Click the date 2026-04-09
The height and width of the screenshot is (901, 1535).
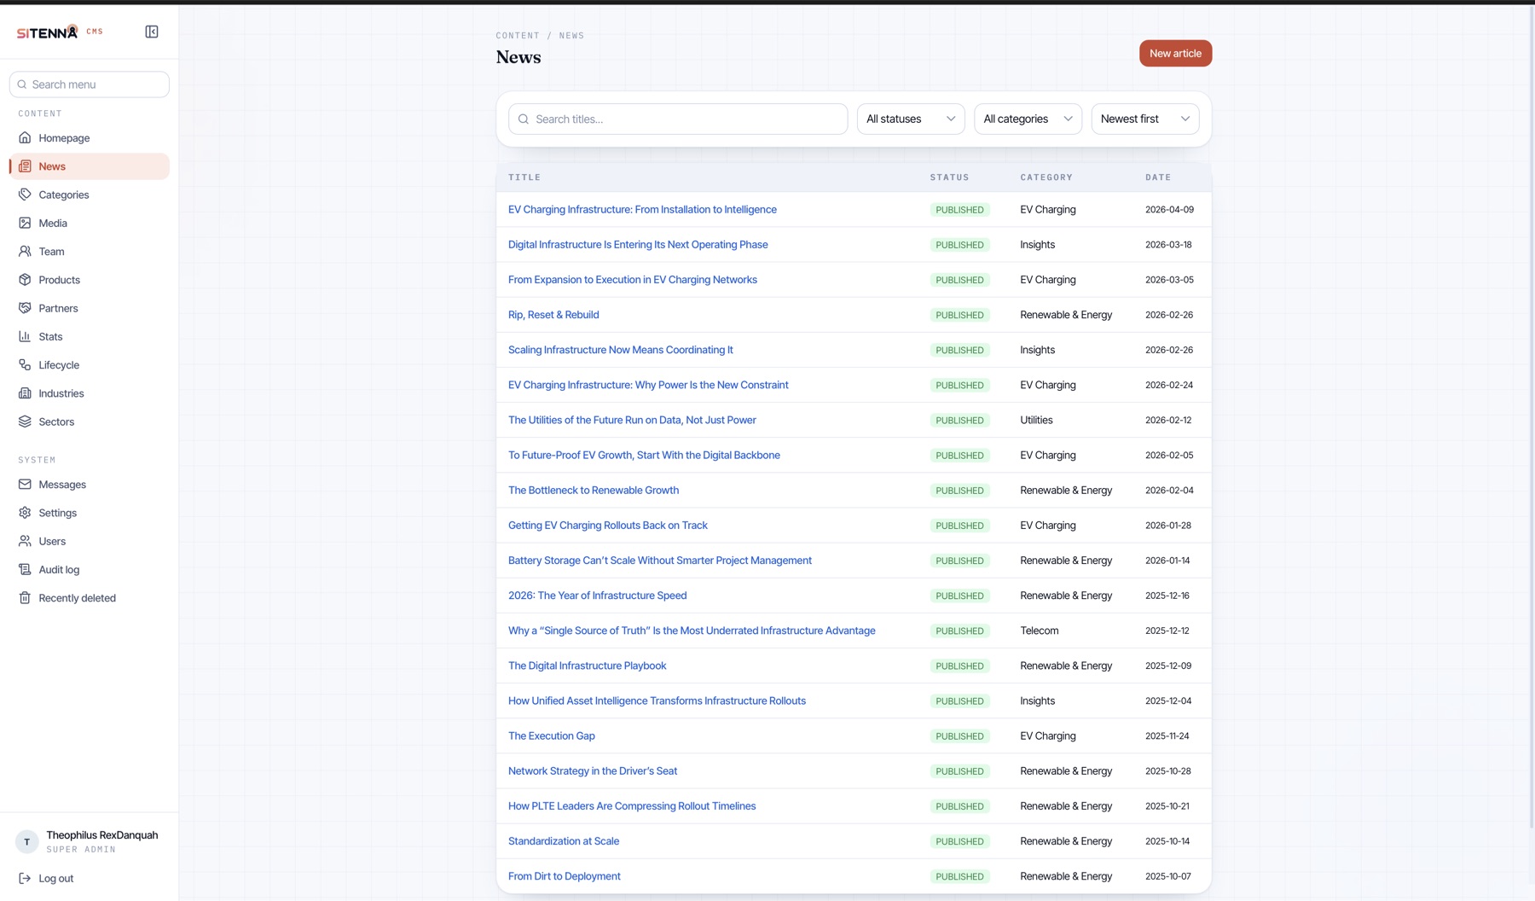(1169, 210)
